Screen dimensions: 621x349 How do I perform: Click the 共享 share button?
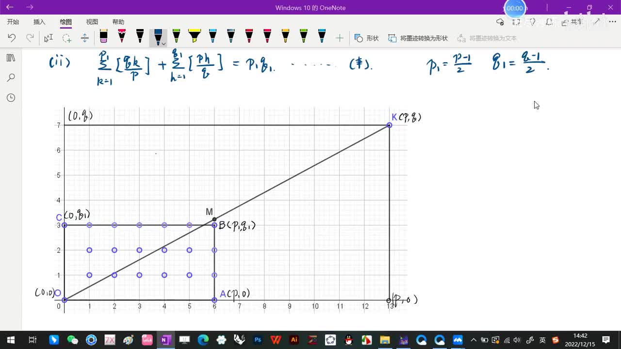pyautogui.click(x=573, y=22)
